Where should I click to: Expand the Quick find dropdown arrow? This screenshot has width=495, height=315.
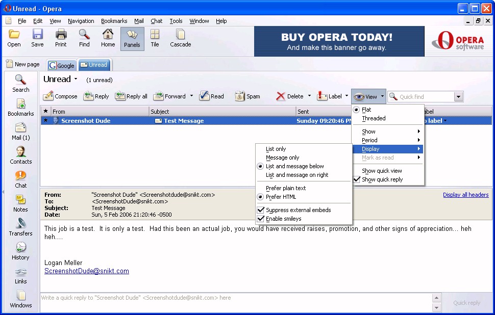pyautogui.click(x=458, y=97)
